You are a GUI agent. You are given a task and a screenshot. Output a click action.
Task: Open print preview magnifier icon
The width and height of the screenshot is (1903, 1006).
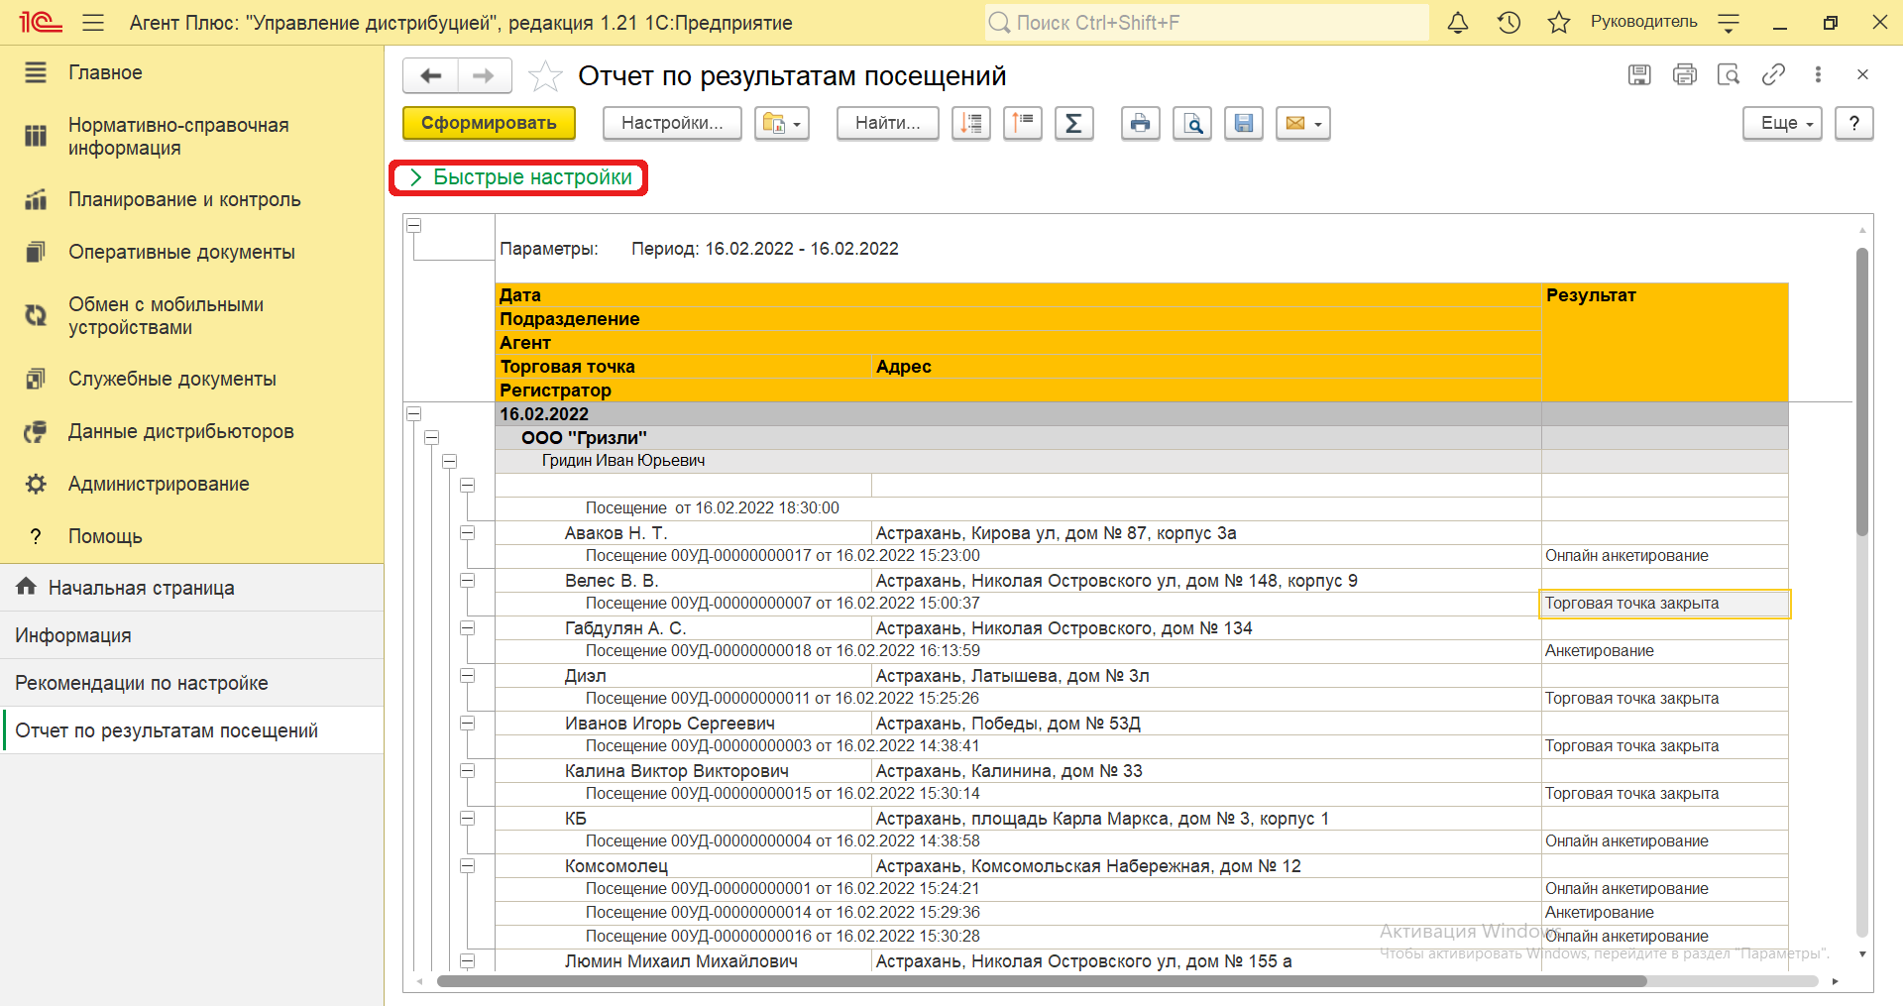(1192, 124)
